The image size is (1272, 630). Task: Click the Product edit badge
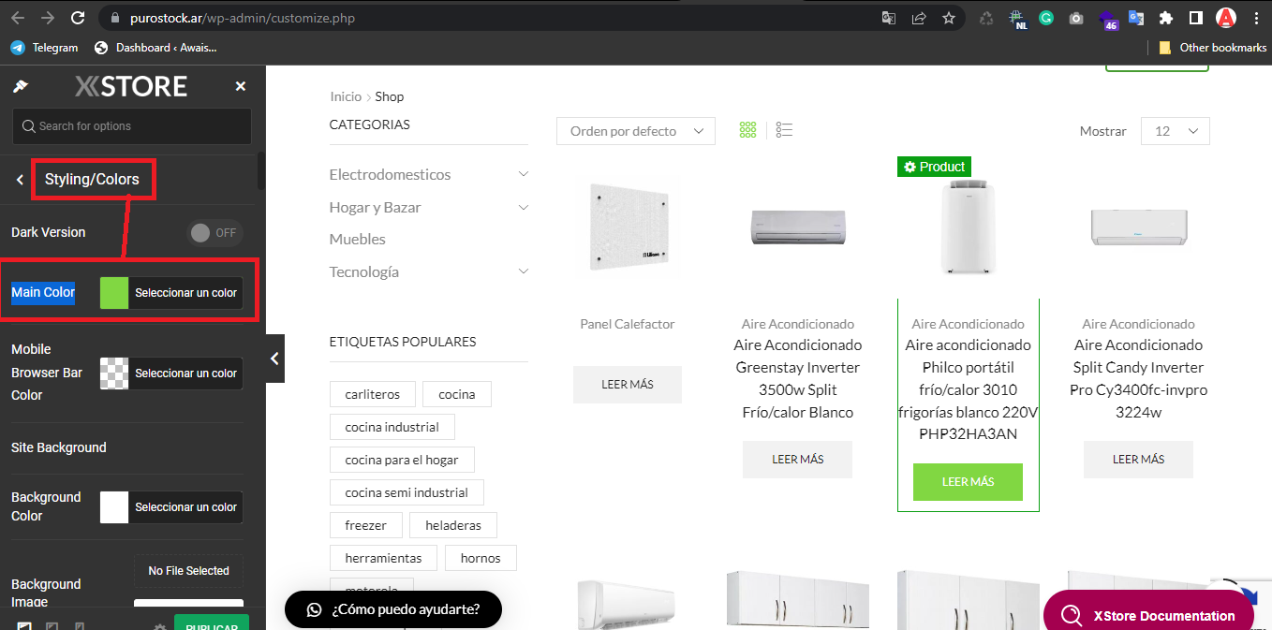pos(934,167)
